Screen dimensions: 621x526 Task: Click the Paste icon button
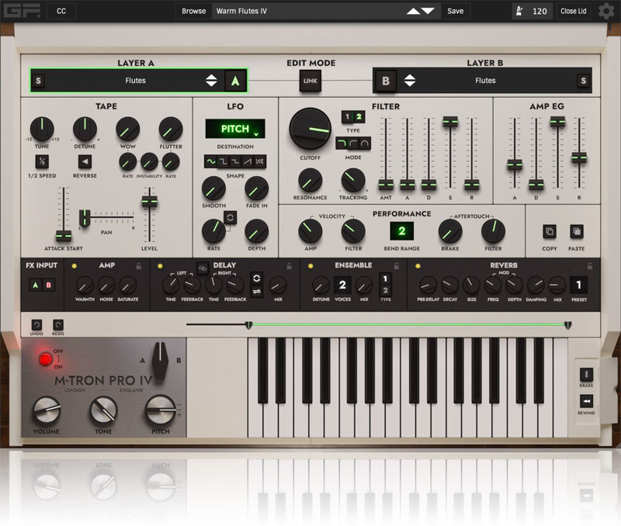(576, 231)
